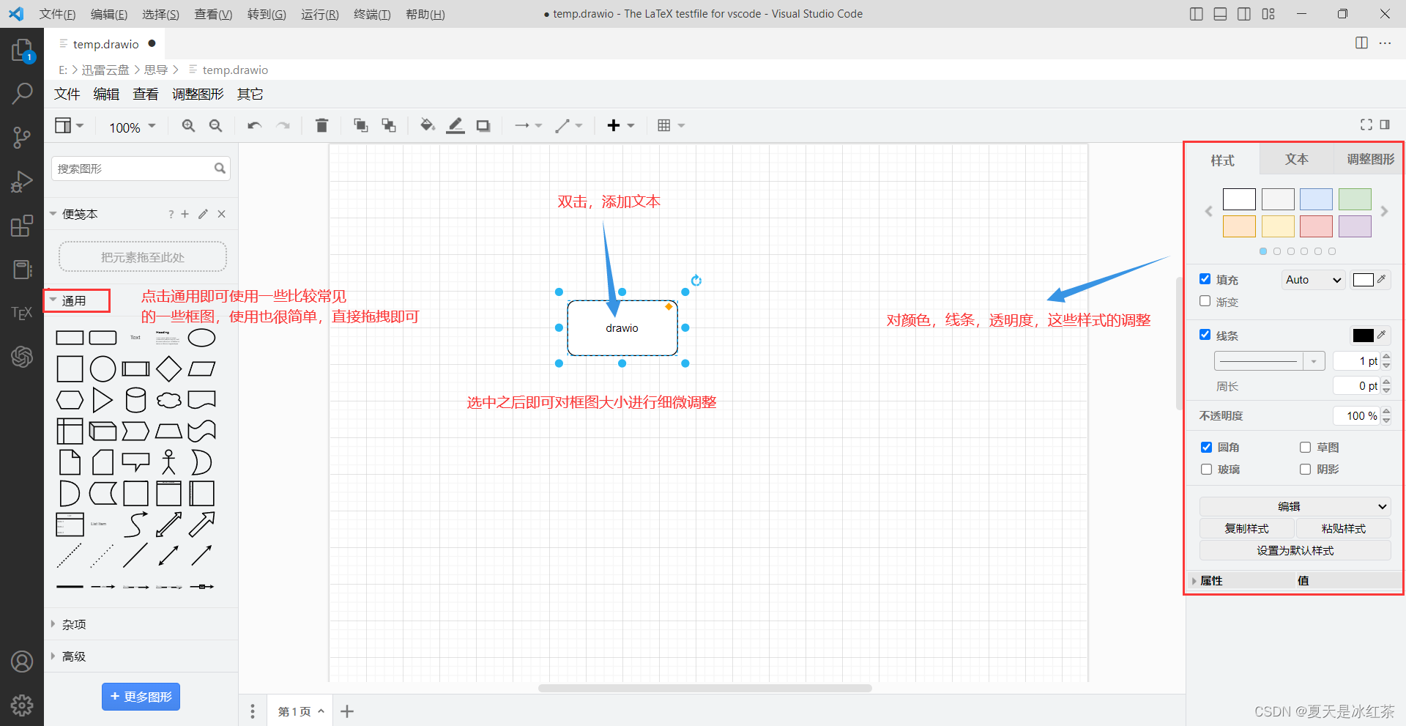Undo the last action
The image size is (1406, 726).
point(254,125)
